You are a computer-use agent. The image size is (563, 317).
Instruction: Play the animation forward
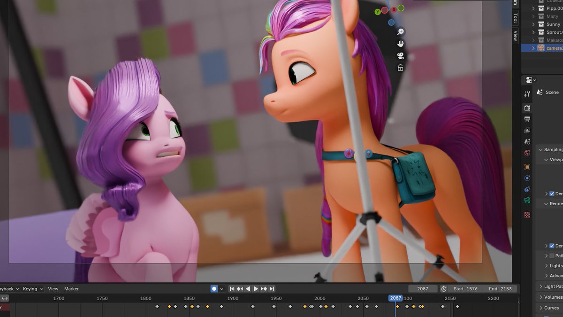(x=256, y=289)
